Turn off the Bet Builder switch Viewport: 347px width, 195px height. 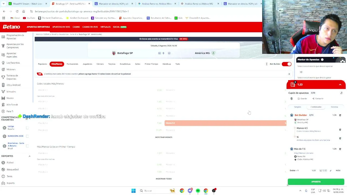point(287,64)
